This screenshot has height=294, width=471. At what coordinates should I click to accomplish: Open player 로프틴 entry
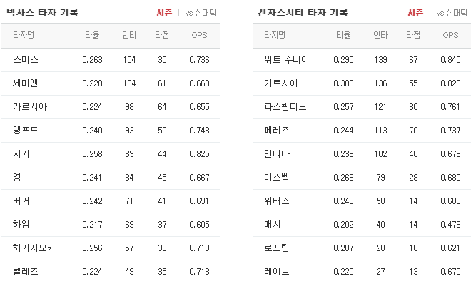(277, 248)
